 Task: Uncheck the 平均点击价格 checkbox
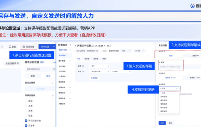pos(26,121)
